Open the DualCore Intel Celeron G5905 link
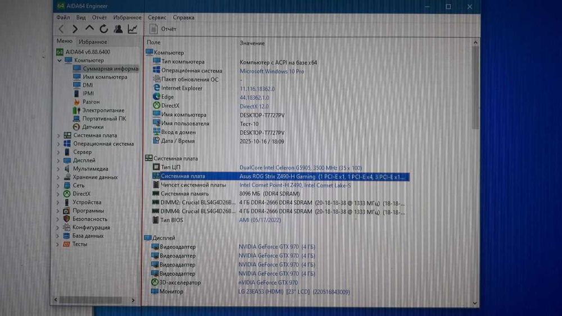The height and width of the screenshot is (316, 562). (300, 167)
